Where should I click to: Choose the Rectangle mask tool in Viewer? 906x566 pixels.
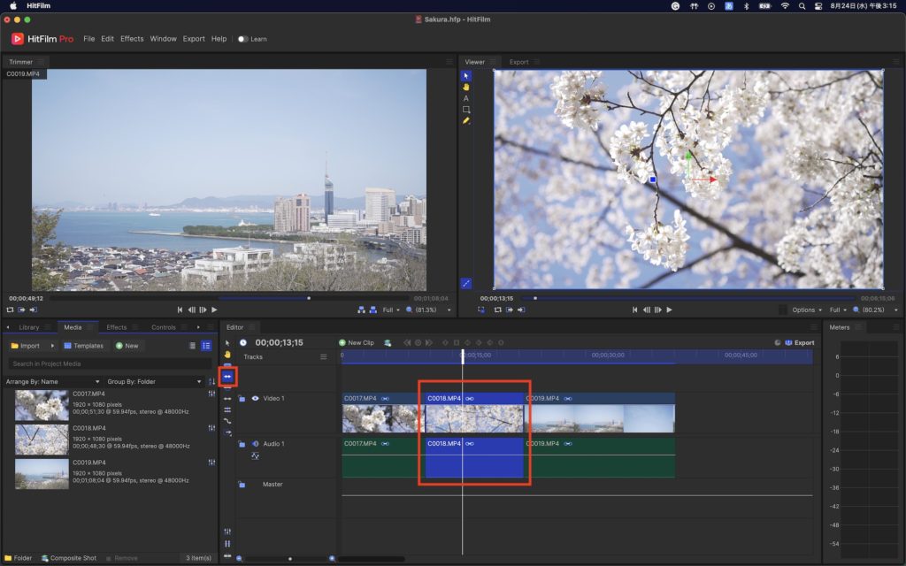coord(466,110)
